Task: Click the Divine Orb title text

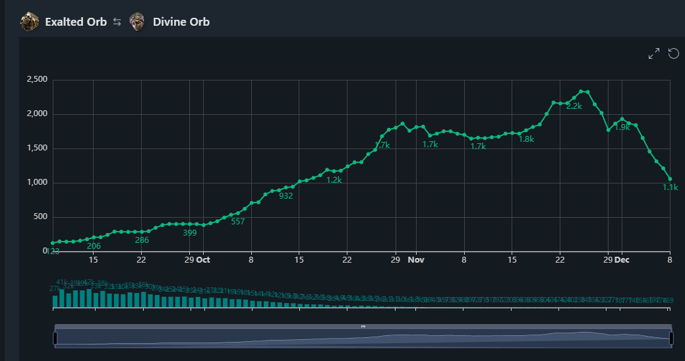Action: (x=181, y=22)
